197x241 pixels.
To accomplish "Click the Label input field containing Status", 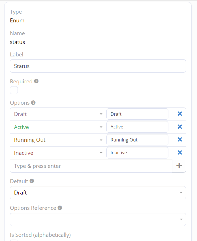I will click(98, 66).
